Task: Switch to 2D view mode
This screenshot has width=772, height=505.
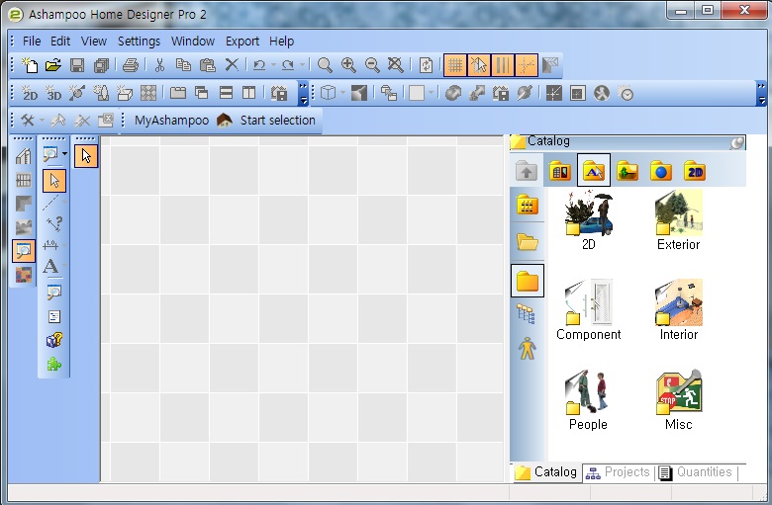Action: [x=30, y=93]
